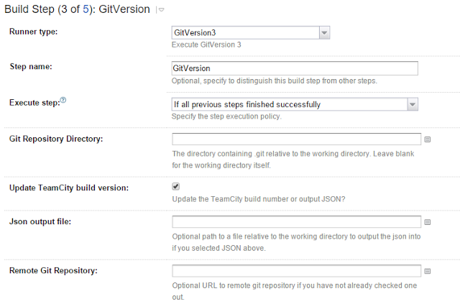Open the Runner type GitVersion3 dropdown
This screenshot has width=460, height=304.
251,32
